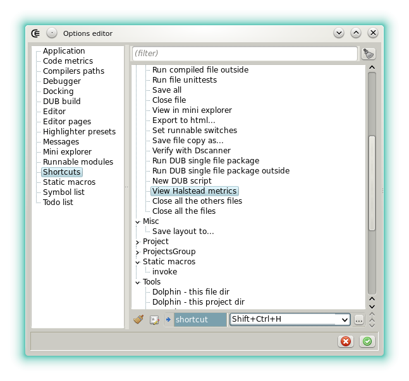Select the New DUB script entry
Viewport: 409px width, 381px height.
click(x=181, y=181)
